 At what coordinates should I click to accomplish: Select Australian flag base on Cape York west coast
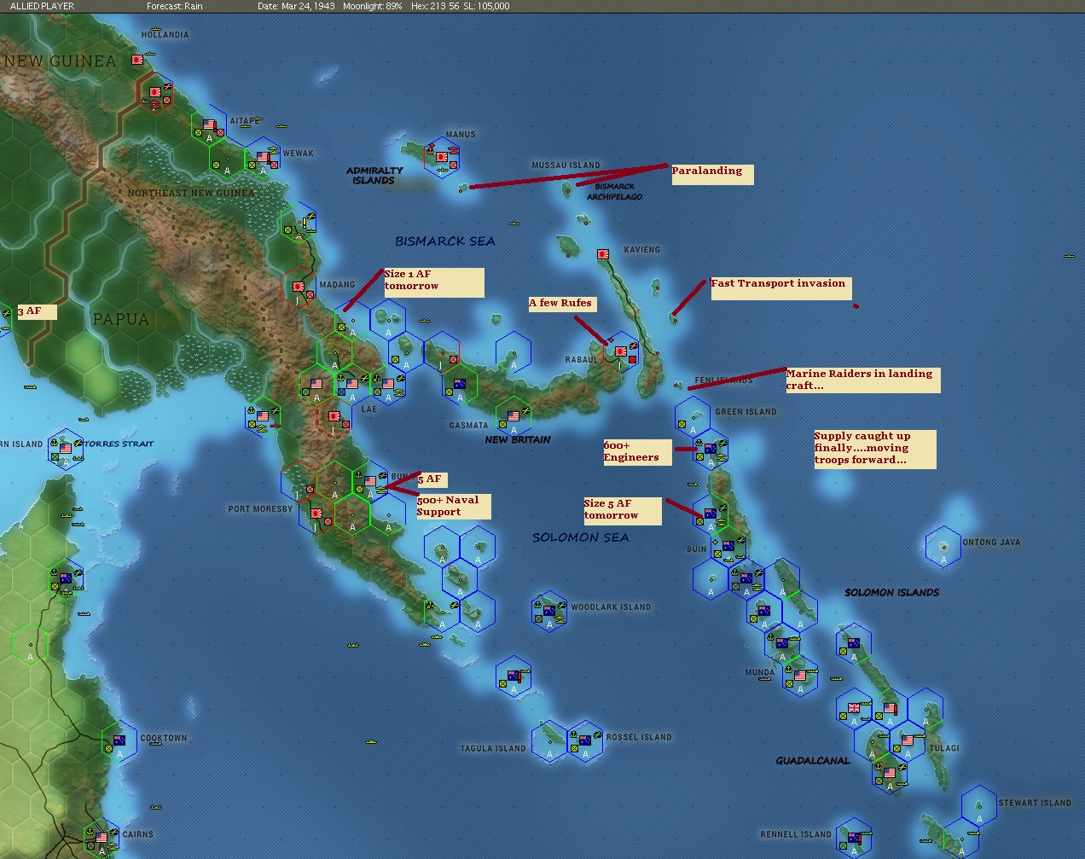[66, 578]
